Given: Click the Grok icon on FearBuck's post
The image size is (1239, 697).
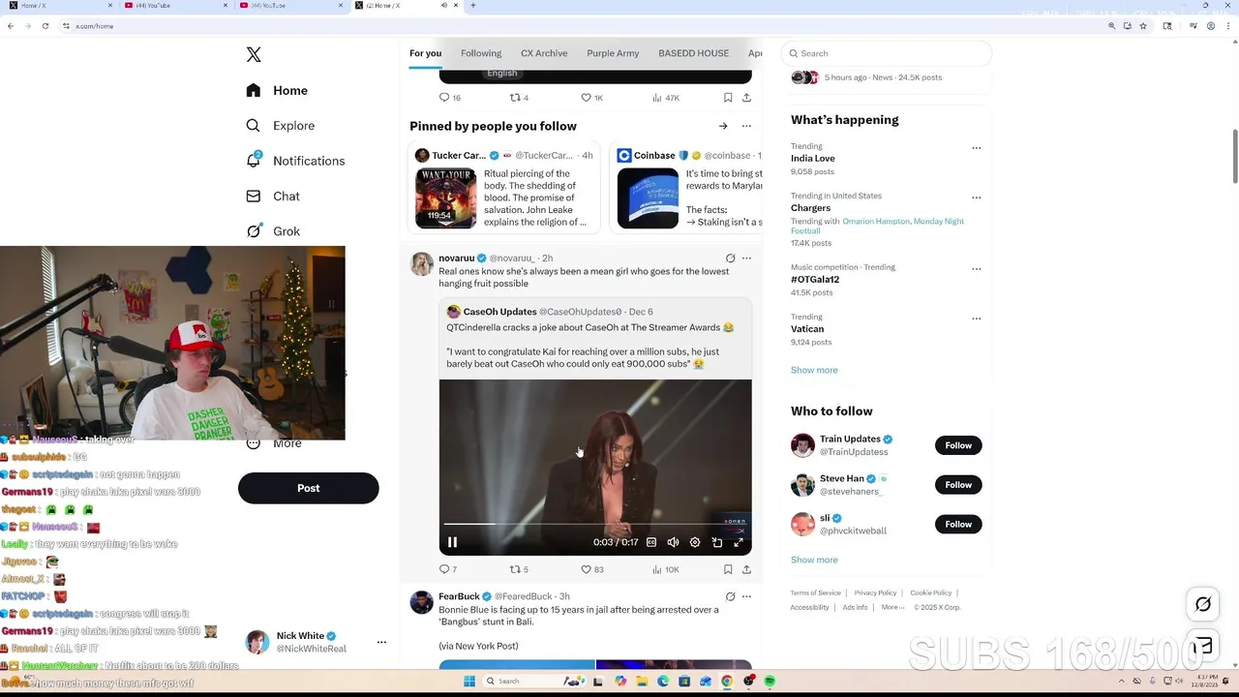Looking at the screenshot, I should [730, 596].
